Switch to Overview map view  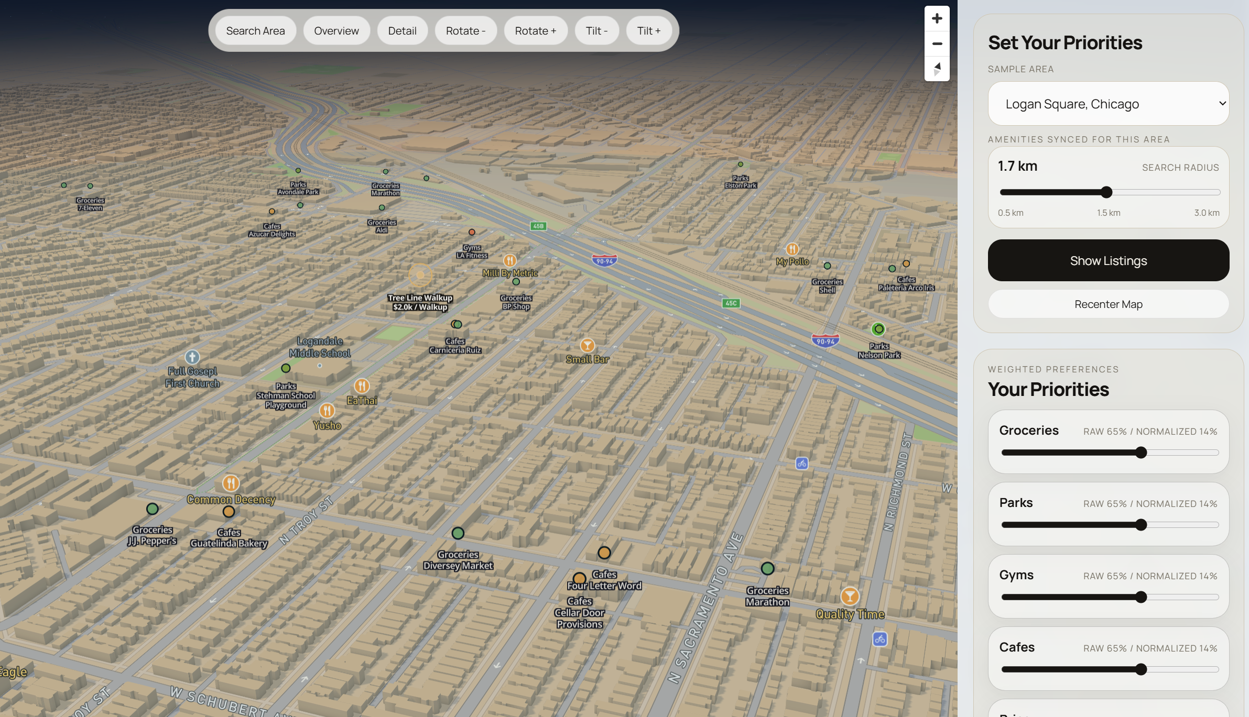(336, 31)
